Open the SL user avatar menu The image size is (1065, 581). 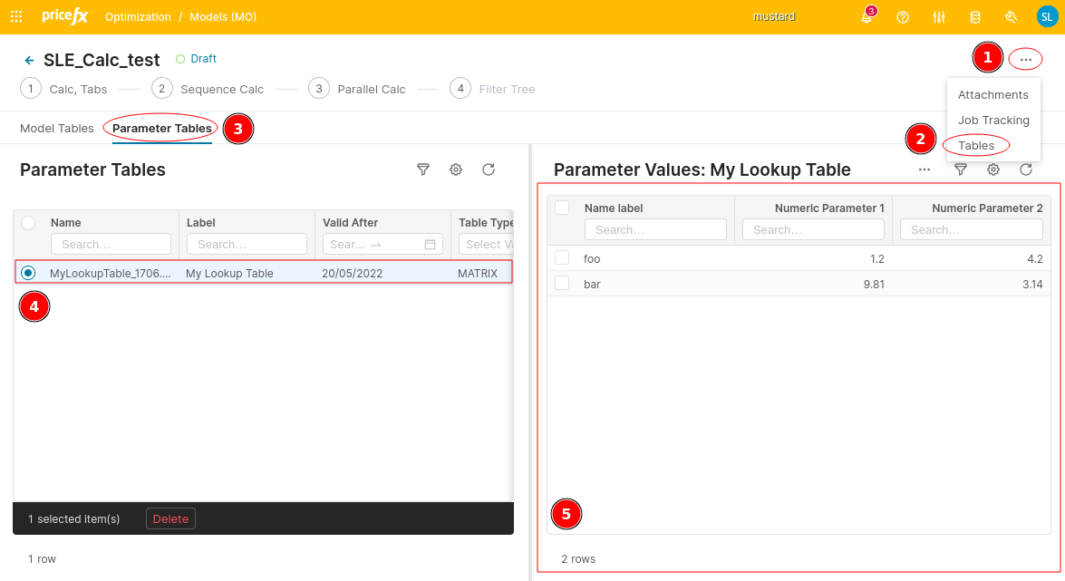pos(1047,16)
